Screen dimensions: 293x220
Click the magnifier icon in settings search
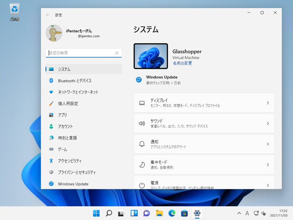(x=117, y=53)
